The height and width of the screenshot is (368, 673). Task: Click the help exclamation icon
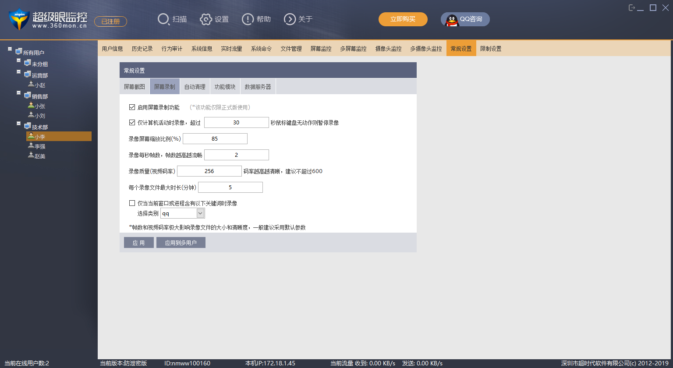tap(248, 19)
